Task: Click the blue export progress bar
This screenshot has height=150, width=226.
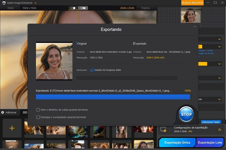Action: tap(113, 97)
